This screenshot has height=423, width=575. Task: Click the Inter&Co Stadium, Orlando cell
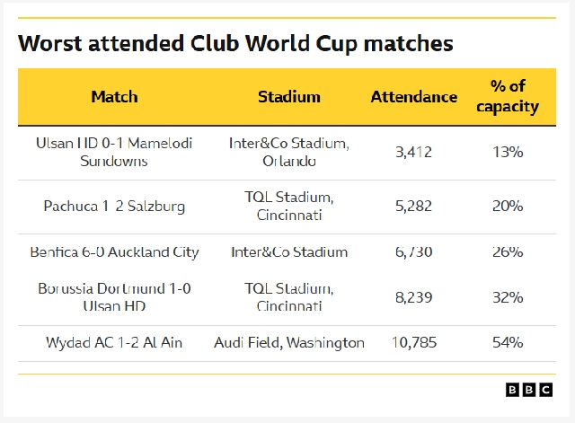coord(289,152)
